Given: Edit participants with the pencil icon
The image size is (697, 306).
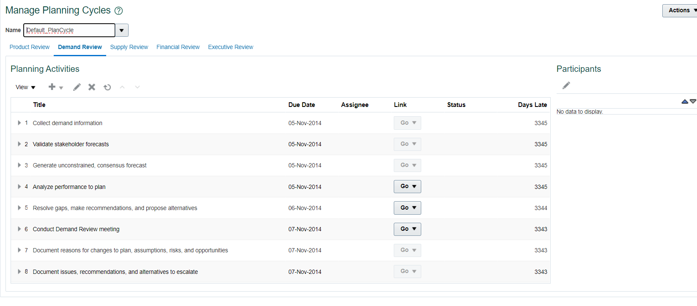Looking at the screenshot, I should 566,85.
